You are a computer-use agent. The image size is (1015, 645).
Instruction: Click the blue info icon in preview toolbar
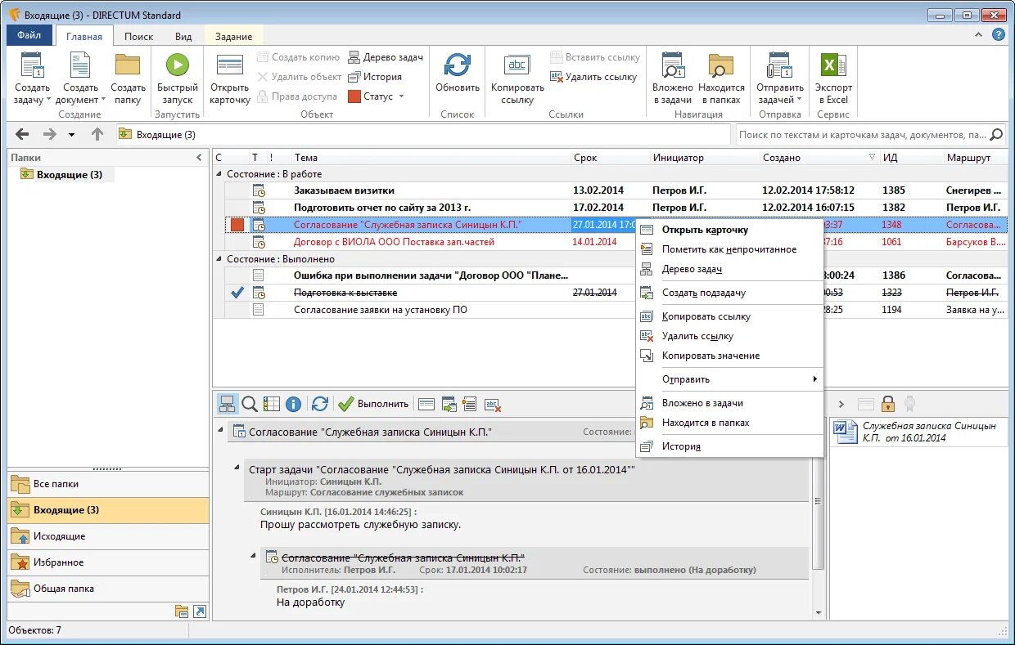coord(294,404)
